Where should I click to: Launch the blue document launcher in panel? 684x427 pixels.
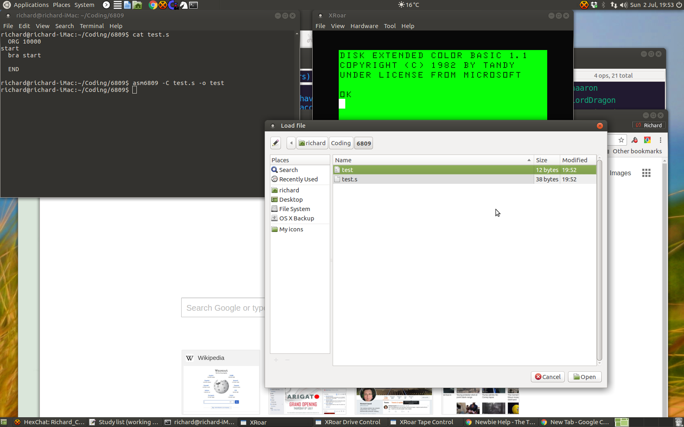pyautogui.click(x=127, y=5)
